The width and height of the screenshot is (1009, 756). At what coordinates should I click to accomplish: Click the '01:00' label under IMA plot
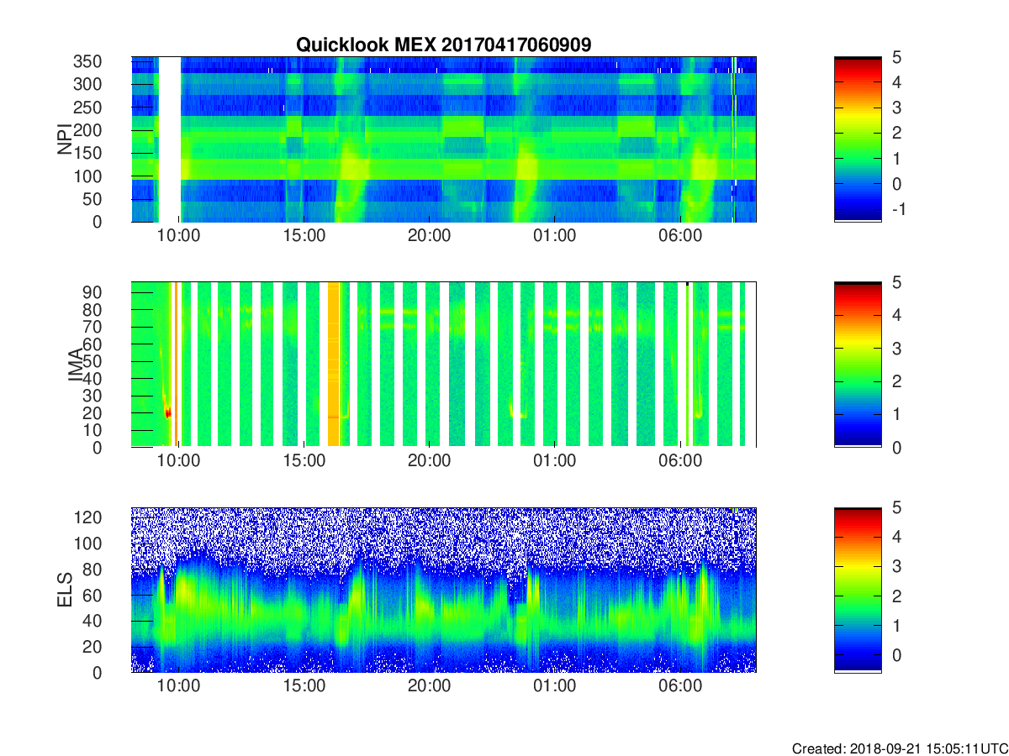[x=554, y=461]
